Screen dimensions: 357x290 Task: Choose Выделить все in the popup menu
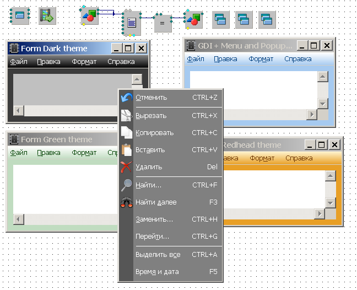click(x=171, y=255)
